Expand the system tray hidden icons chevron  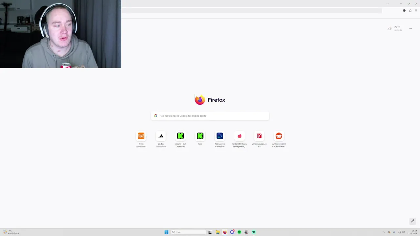coord(384,232)
